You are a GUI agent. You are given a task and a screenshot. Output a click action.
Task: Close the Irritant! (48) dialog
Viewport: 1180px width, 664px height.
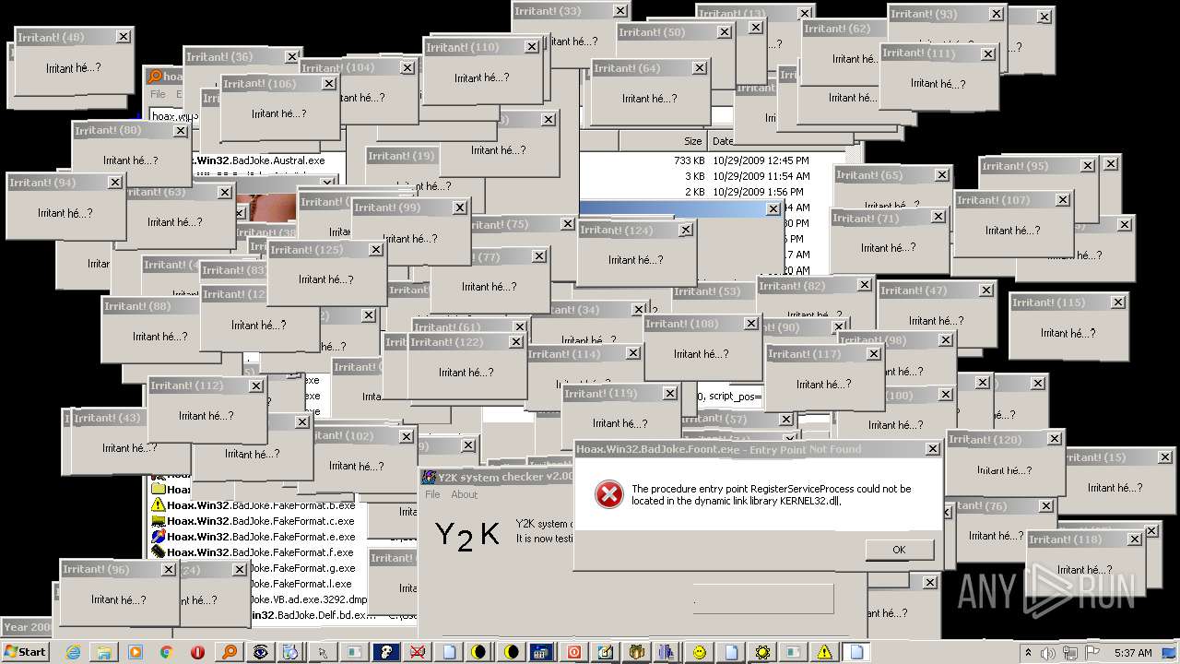pos(124,37)
